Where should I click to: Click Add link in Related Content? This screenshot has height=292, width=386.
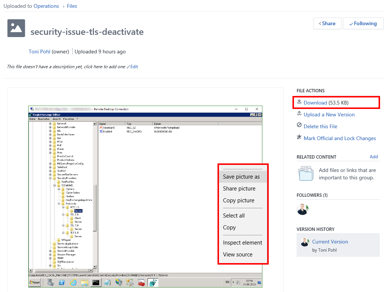click(x=374, y=157)
